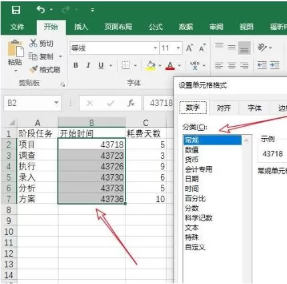287x284 pixels.
Task: Apply the yellow fill color bucket
Action: tap(151, 65)
